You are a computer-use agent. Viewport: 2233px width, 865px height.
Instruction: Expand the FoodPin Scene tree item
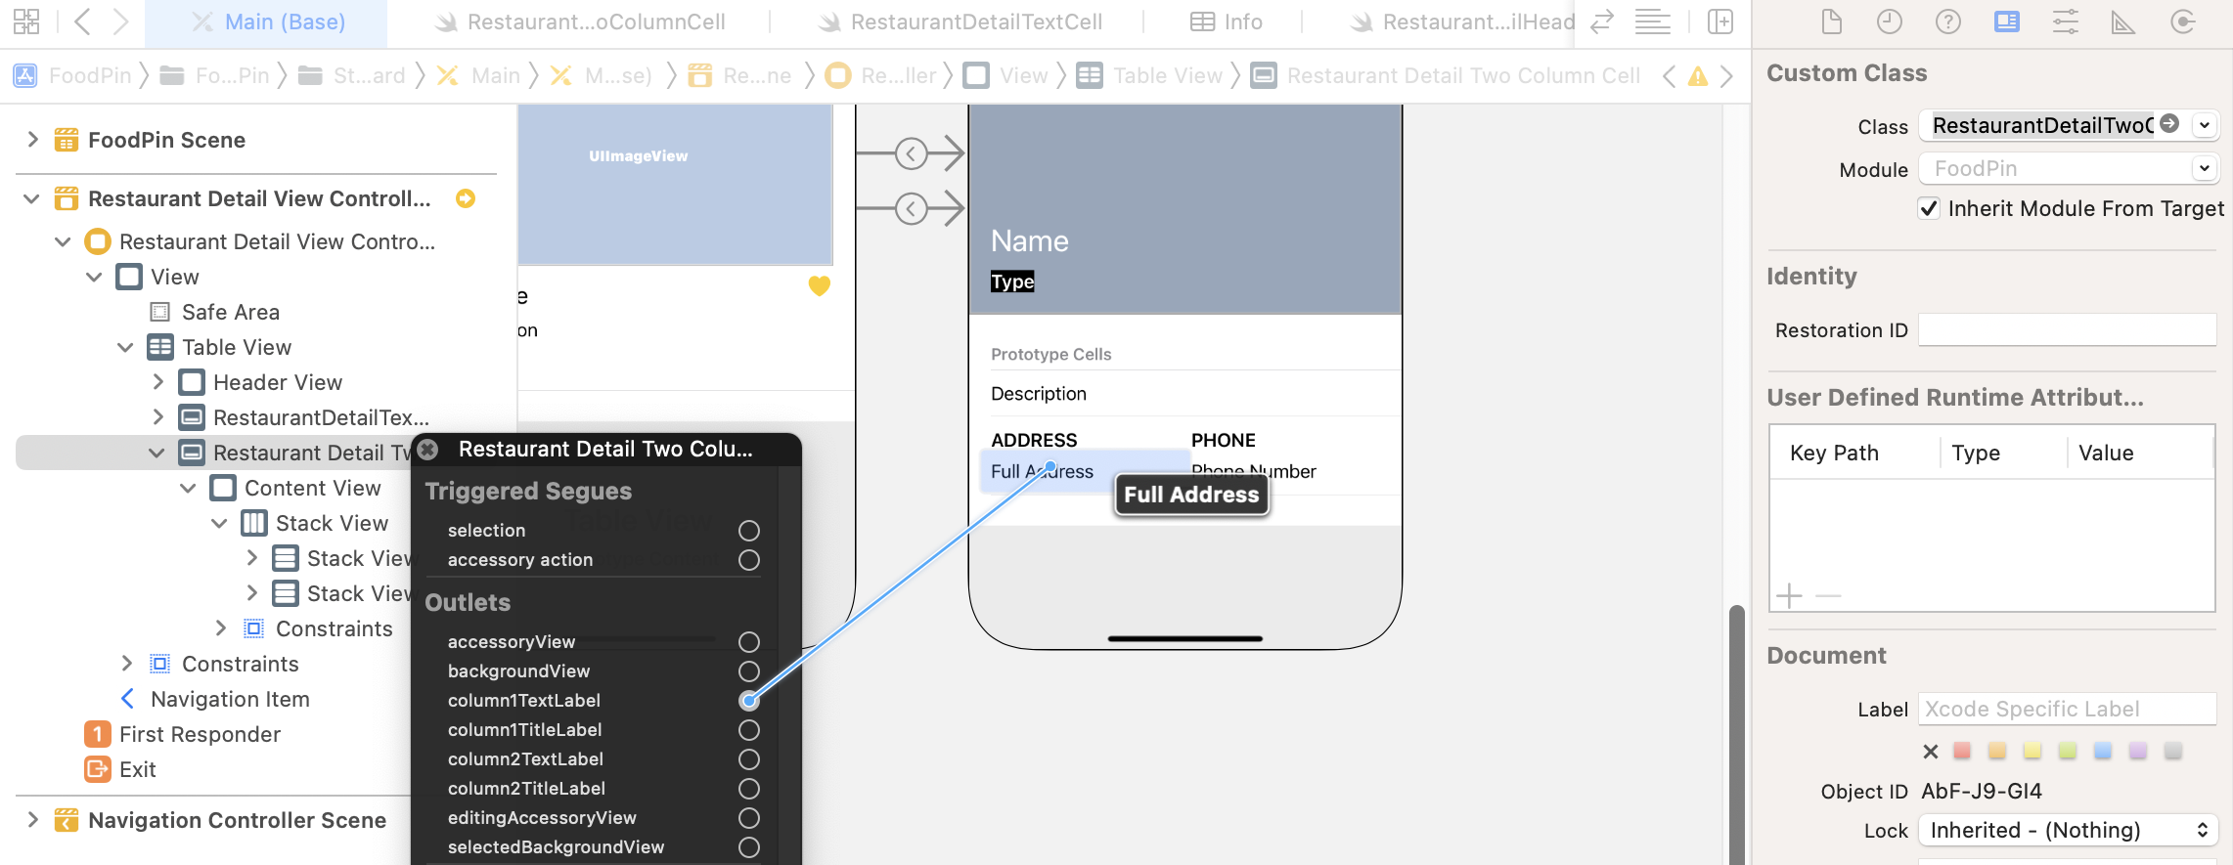click(32, 140)
